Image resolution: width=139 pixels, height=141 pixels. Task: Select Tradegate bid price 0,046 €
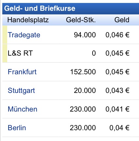coord(117,35)
